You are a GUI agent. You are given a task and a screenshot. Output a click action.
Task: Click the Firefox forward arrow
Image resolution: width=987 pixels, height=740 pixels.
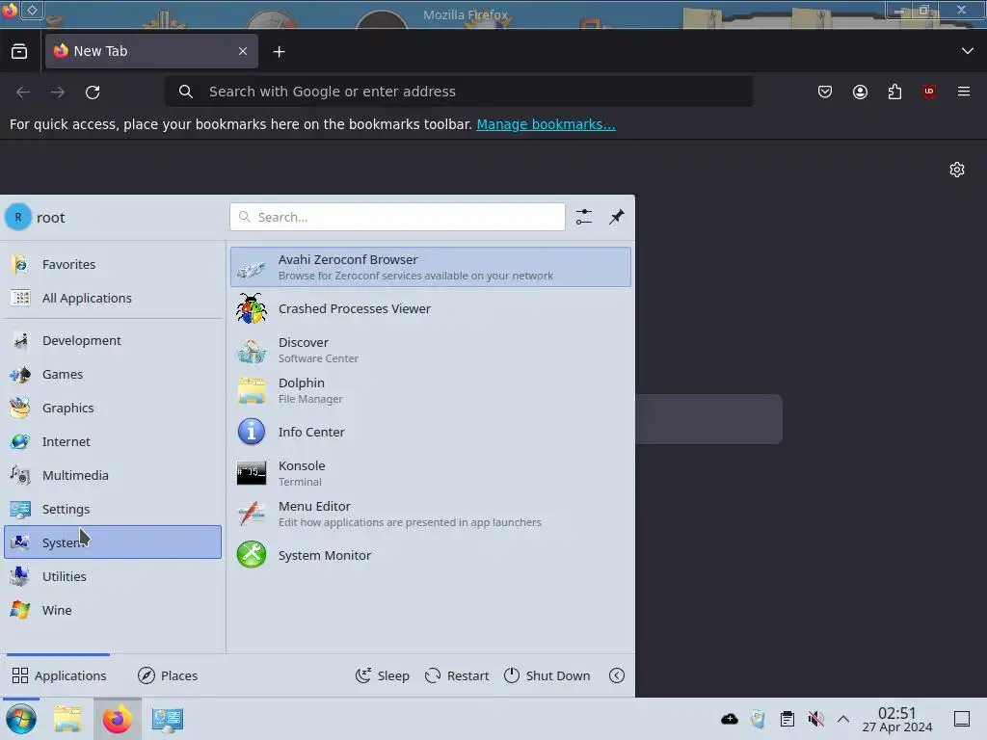58,92
